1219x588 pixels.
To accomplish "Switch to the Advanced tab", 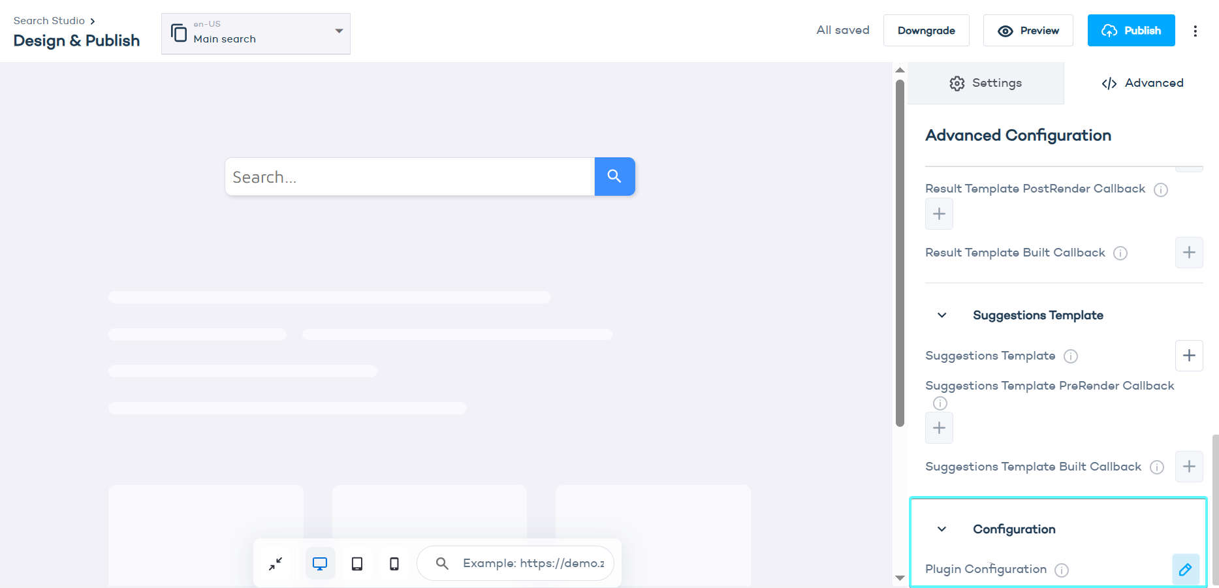I will (1142, 83).
